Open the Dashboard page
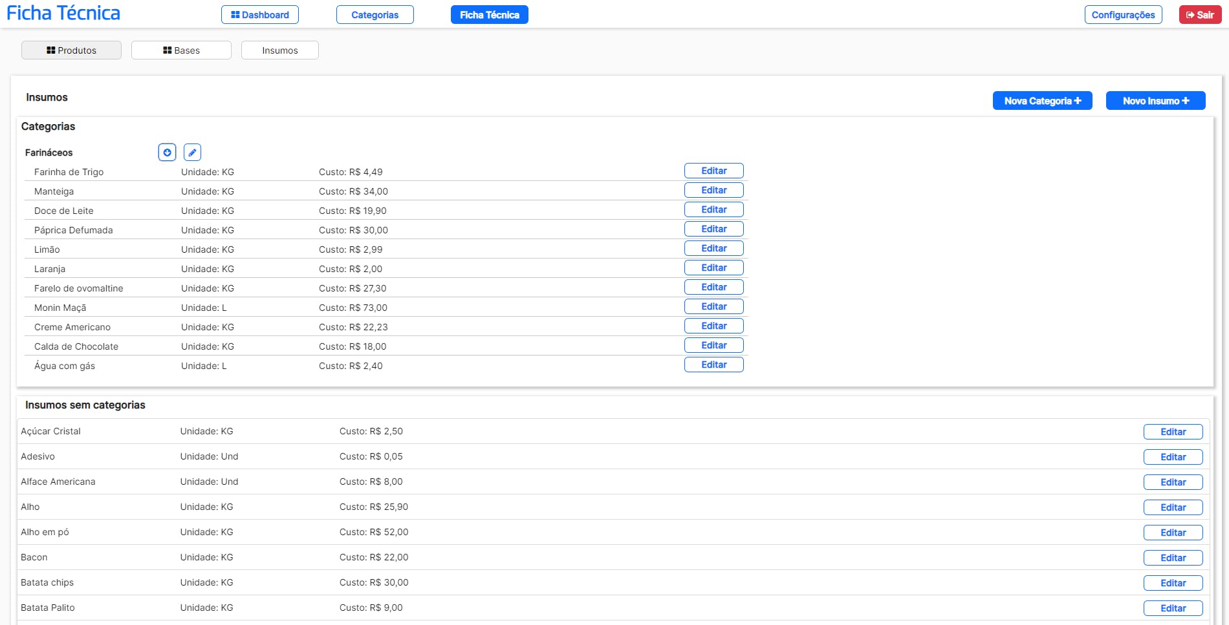 260,15
